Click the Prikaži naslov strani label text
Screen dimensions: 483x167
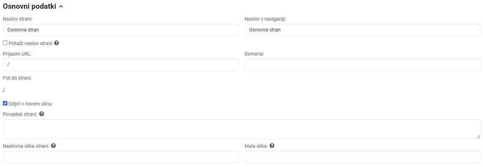coord(31,43)
